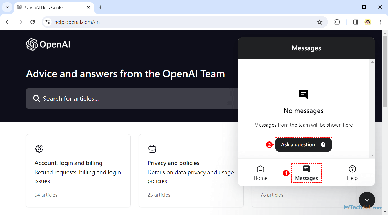Click the search magnifier icon
Screen dimensions: 388x215
[37, 99]
